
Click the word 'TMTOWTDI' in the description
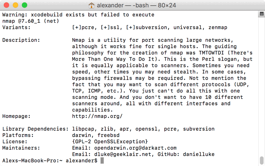click(x=211, y=53)
